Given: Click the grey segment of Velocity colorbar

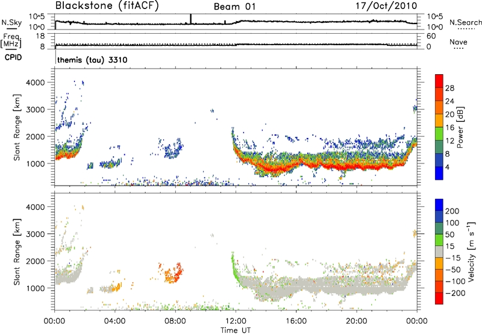Looking at the screenshot, I should point(439,251).
